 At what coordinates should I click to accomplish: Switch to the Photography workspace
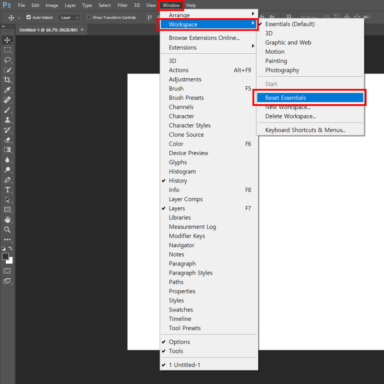(x=310, y=70)
